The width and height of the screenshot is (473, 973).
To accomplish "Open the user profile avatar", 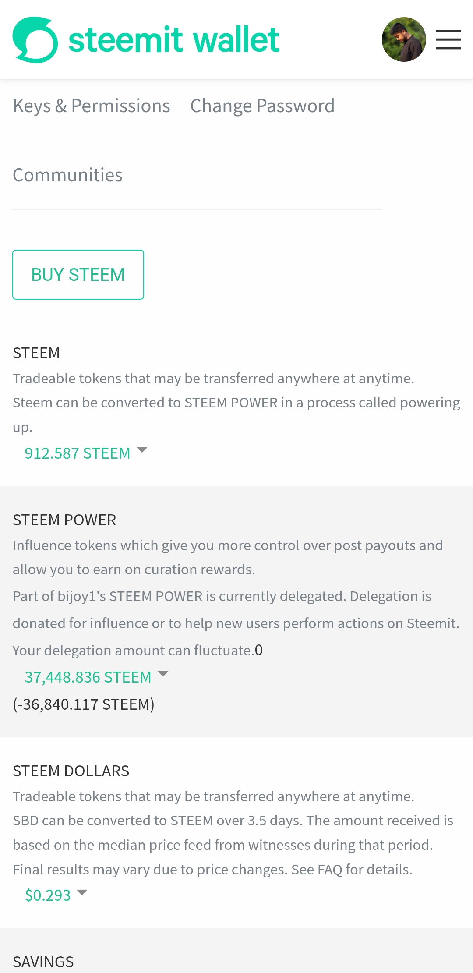I will (x=404, y=39).
